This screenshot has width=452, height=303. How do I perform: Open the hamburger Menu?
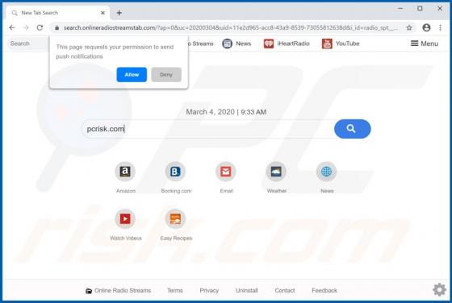tap(425, 44)
